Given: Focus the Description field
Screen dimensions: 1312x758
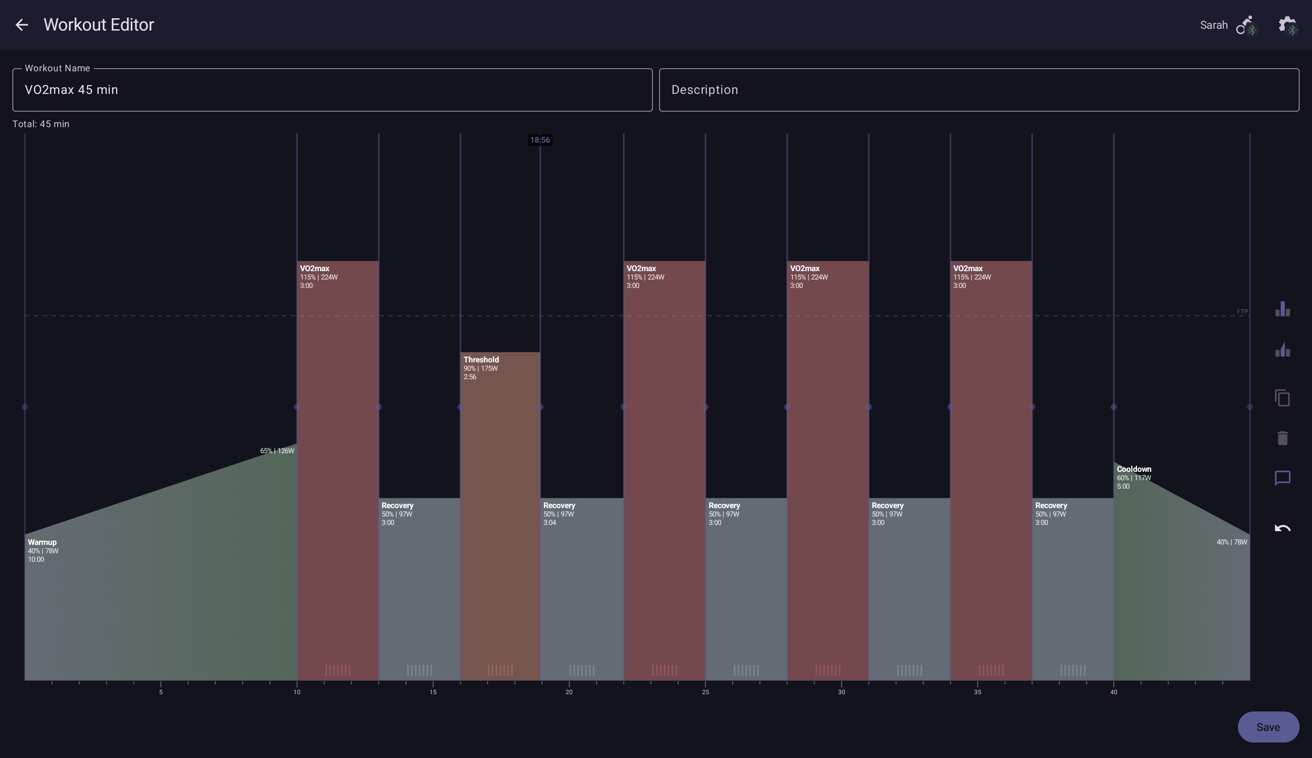Looking at the screenshot, I should pyautogui.click(x=979, y=90).
